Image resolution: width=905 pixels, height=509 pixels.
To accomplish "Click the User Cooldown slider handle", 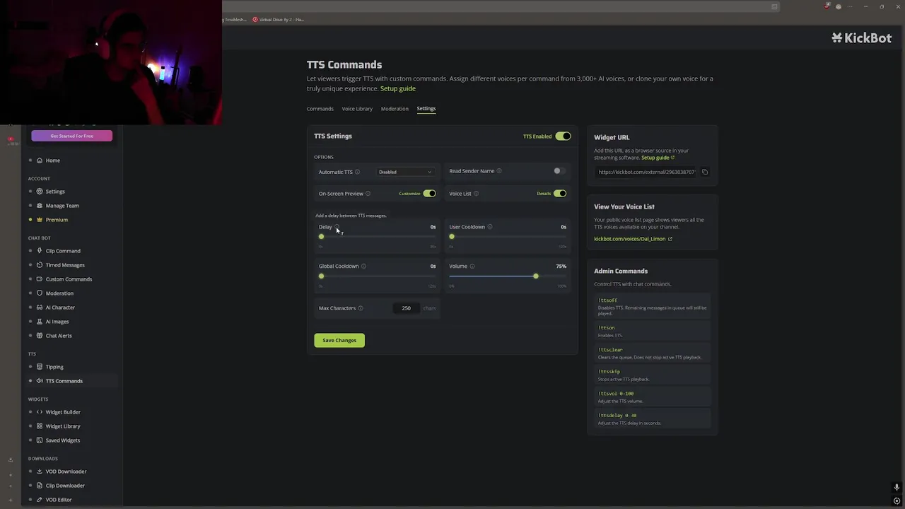I will pos(452,237).
